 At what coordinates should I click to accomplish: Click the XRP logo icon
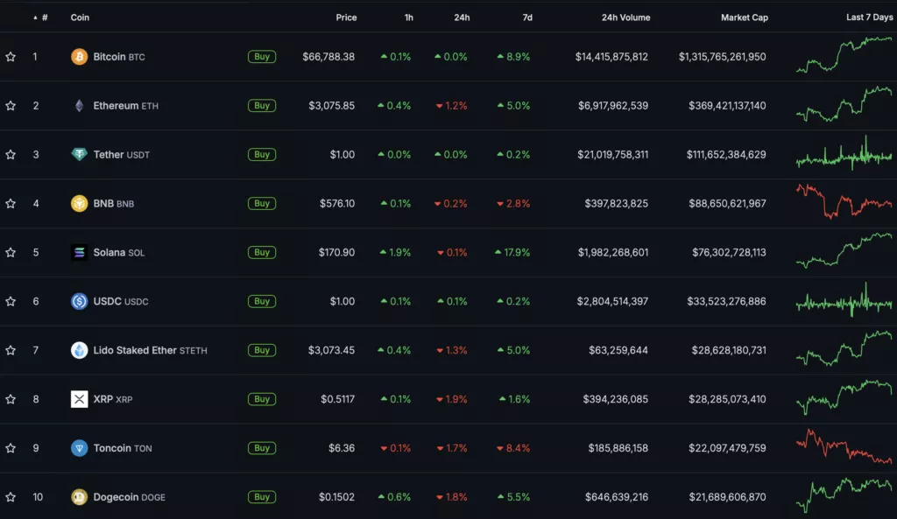(x=79, y=399)
